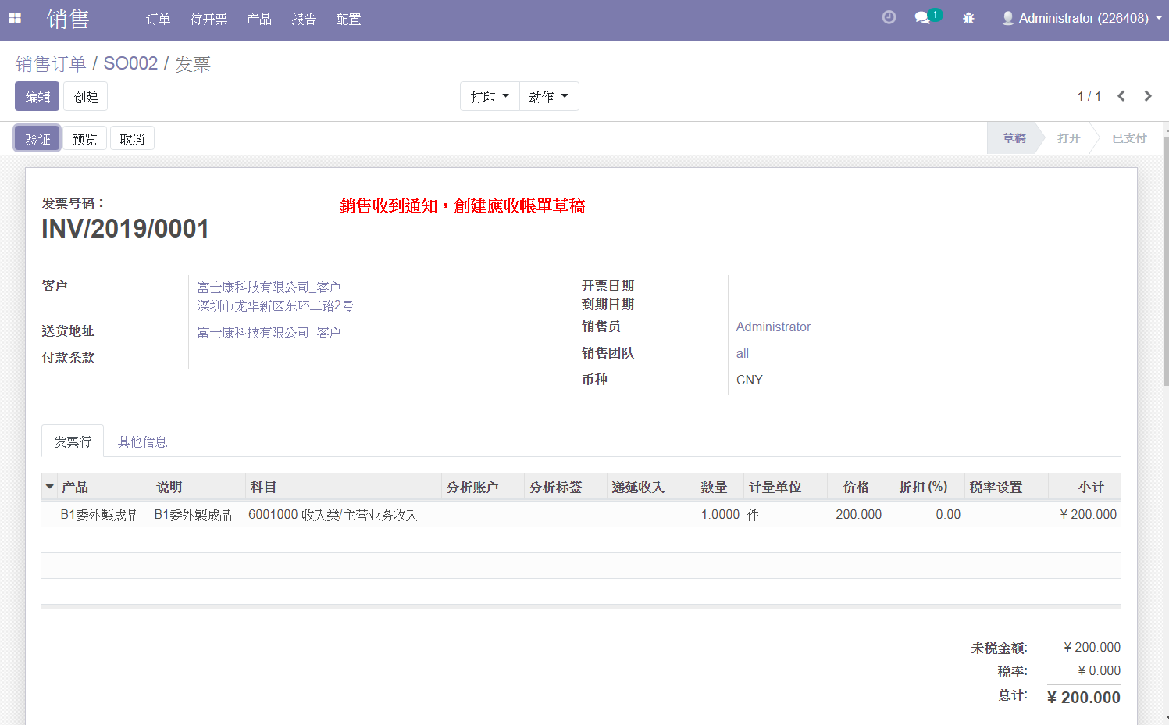
Task: Open the apps grid menu icon
Action: point(15,18)
